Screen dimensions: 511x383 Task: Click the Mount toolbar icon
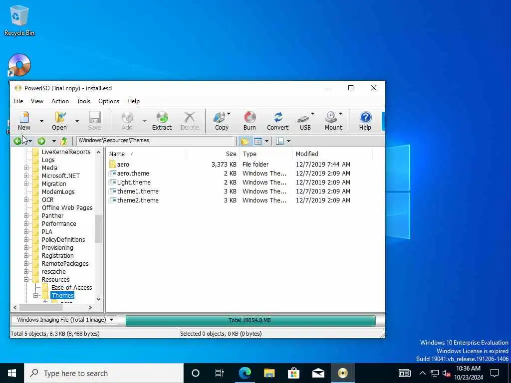tap(333, 121)
